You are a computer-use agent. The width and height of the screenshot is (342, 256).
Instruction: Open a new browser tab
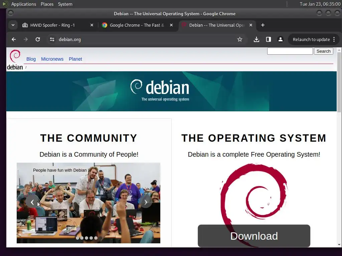[263, 25]
